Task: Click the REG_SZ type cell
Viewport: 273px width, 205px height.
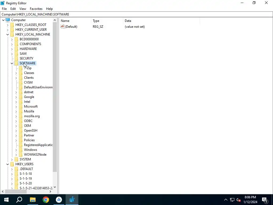Action: pyautogui.click(x=98, y=27)
